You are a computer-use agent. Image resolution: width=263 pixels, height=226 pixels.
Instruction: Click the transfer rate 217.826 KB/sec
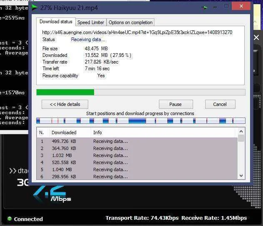[x=102, y=62]
